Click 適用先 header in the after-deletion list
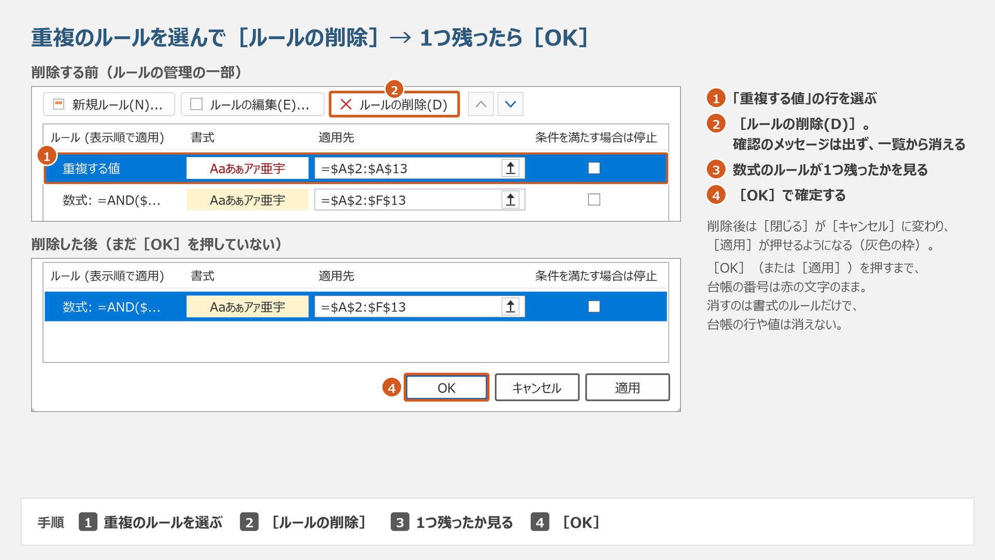 click(336, 276)
